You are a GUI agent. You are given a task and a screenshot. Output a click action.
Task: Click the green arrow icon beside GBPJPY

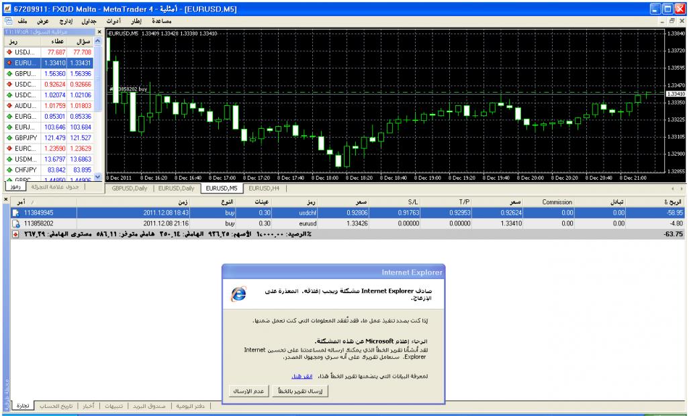[9, 138]
